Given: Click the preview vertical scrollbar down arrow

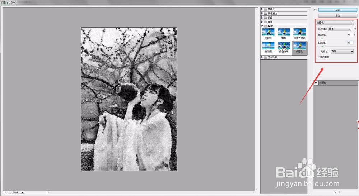Looking at the screenshot, I should point(257,189).
